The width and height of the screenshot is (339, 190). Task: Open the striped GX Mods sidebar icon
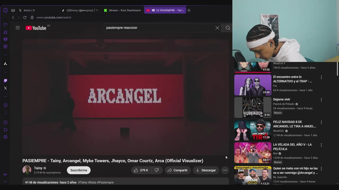(5, 39)
